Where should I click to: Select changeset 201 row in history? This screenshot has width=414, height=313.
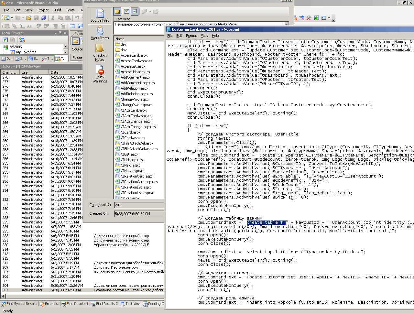tap(82, 290)
